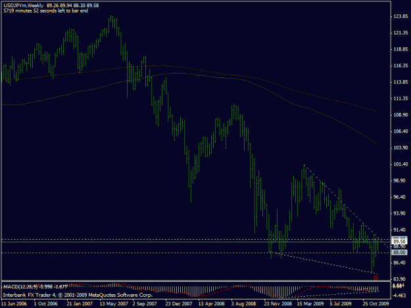Click the 108.90 price axis label

coord(400,115)
